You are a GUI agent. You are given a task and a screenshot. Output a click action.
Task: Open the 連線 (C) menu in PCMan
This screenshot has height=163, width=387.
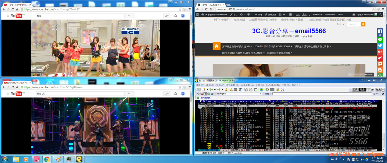(x=200, y=85)
